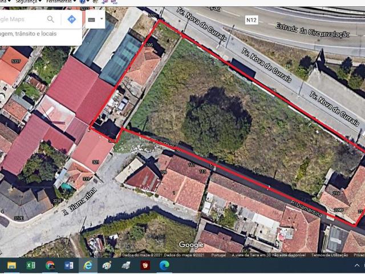This screenshot has width=365, height=274.
Task: Open directions with the blue arrow icon
Action: 72,19
